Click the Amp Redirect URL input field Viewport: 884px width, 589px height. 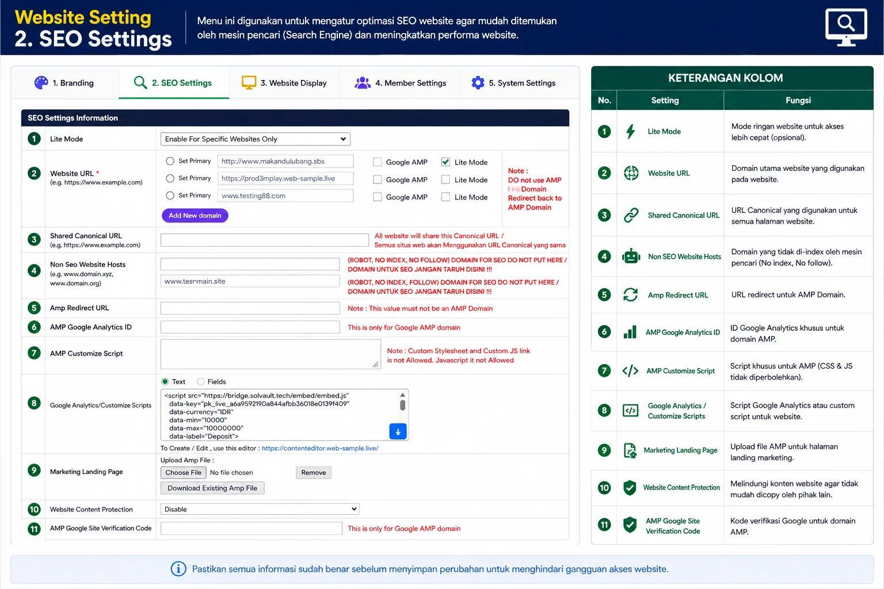[x=250, y=308]
